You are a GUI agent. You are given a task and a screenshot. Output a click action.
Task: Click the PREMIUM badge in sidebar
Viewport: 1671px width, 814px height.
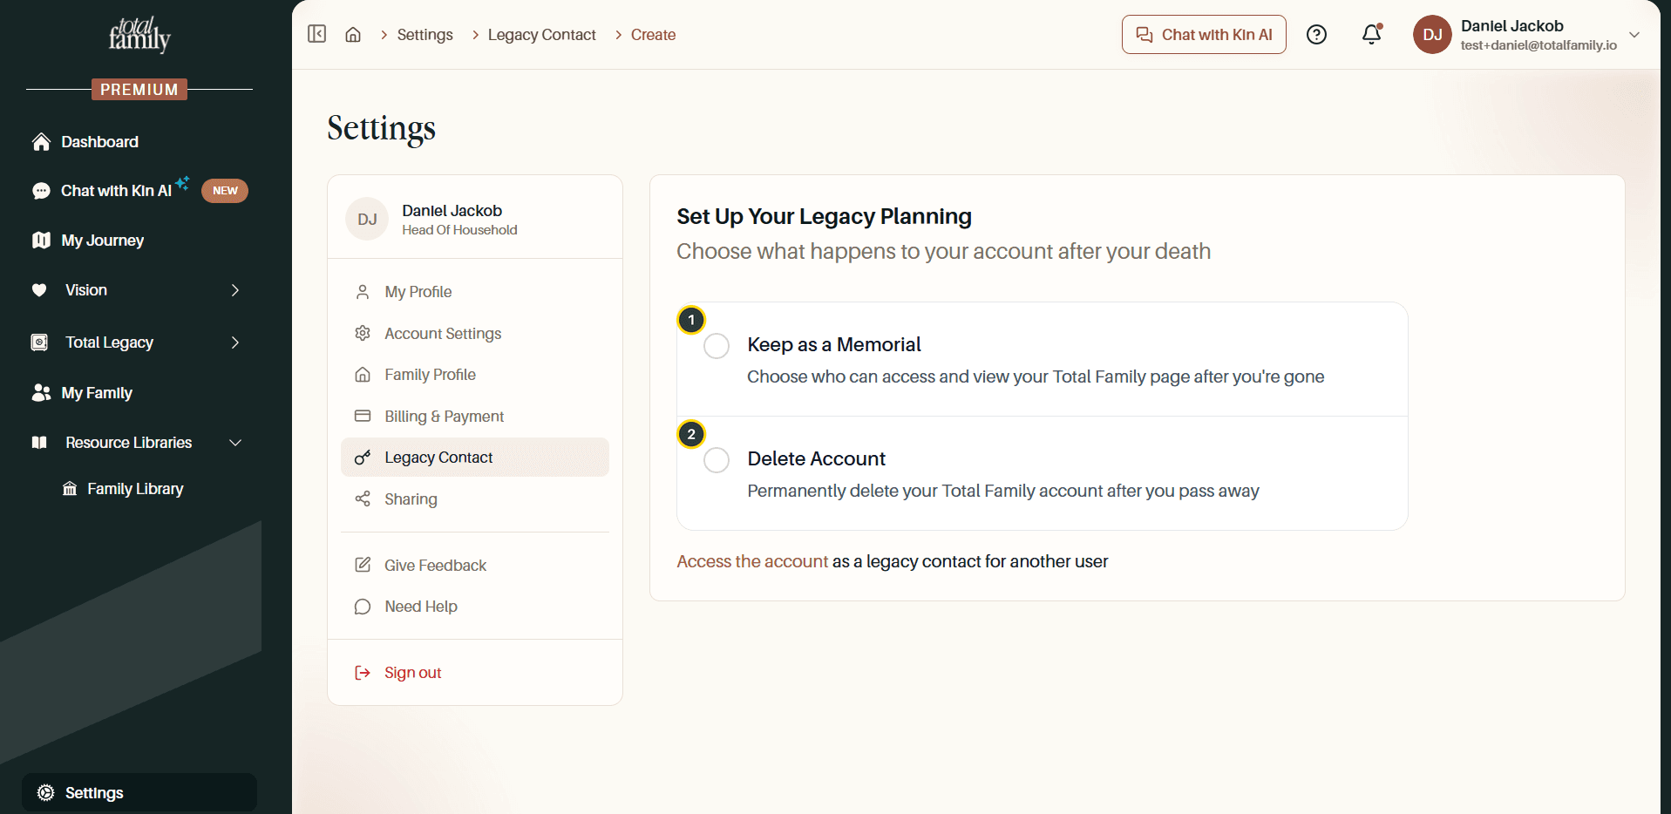(139, 90)
